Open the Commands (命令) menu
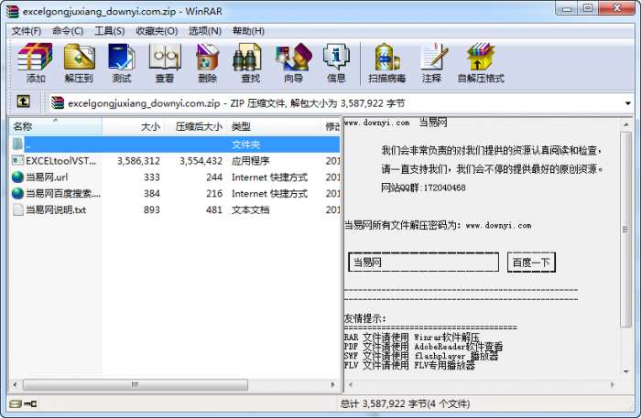Viewport: 641px width, 418px height. [x=68, y=31]
